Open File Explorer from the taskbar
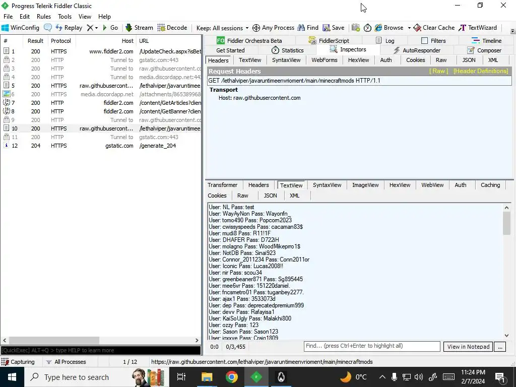 pyautogui.click(x=207, y=377)
